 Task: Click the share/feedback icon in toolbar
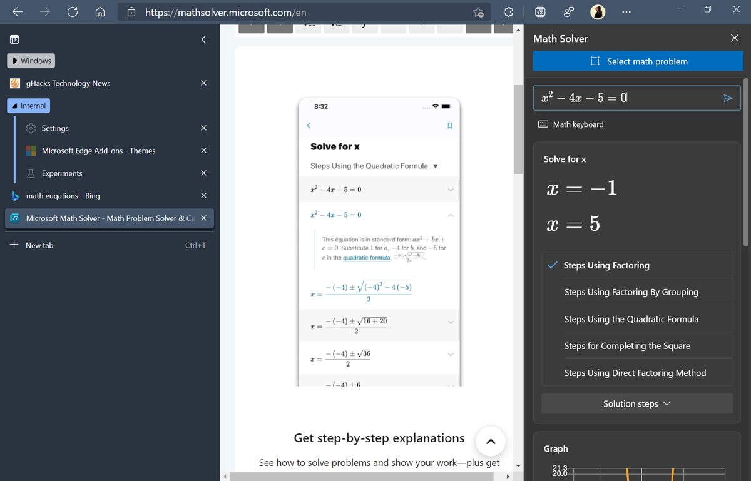pyautogui.click(x=570, y=13)
